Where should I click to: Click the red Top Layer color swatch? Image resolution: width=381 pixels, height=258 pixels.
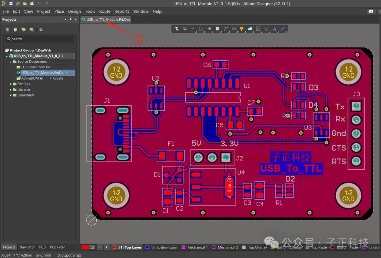pyautogui.click(x=115, y=247)
